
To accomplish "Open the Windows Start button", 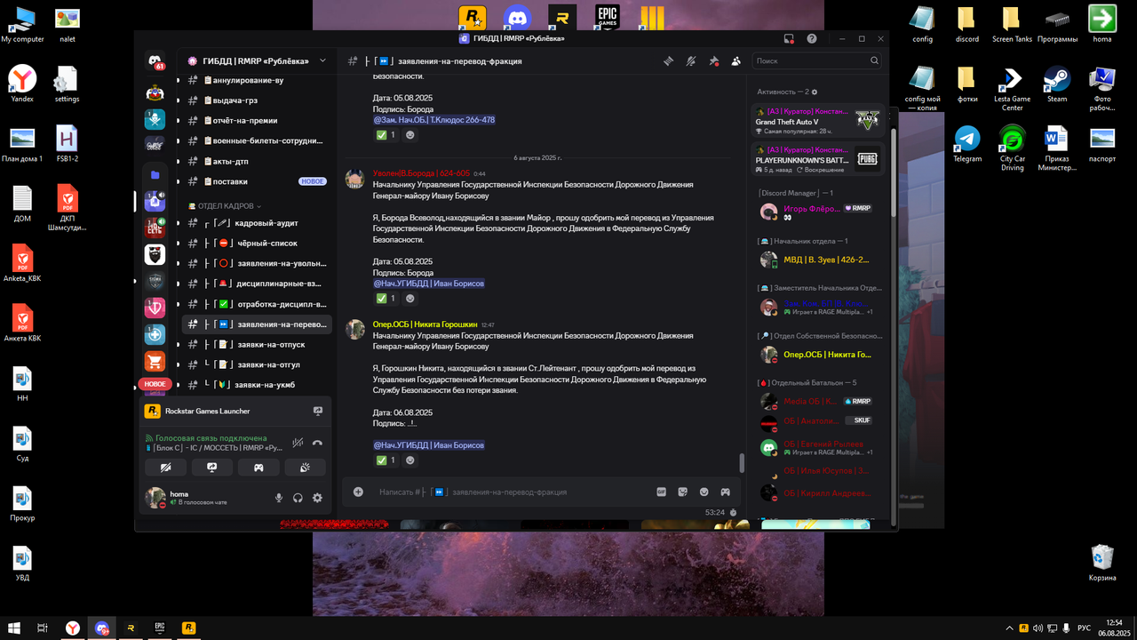I will 13,628.
